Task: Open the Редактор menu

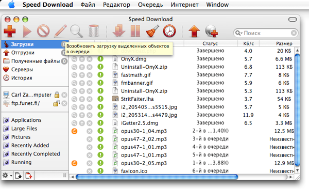Action: coord(116,5)
